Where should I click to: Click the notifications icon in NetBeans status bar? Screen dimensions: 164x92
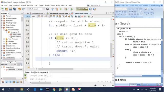point(95,85)
